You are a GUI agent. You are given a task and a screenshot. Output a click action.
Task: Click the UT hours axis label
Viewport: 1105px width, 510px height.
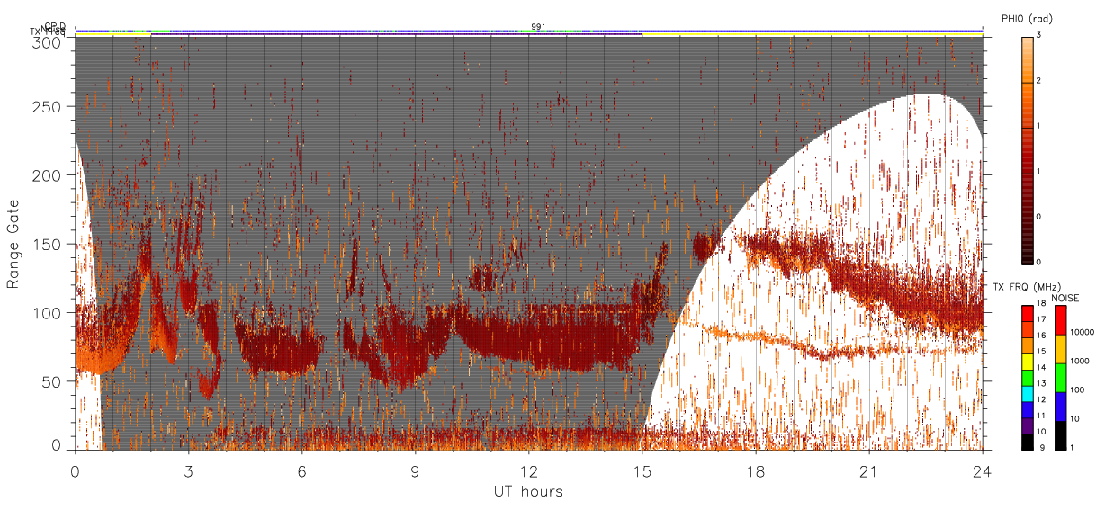[x=528, y=491]
